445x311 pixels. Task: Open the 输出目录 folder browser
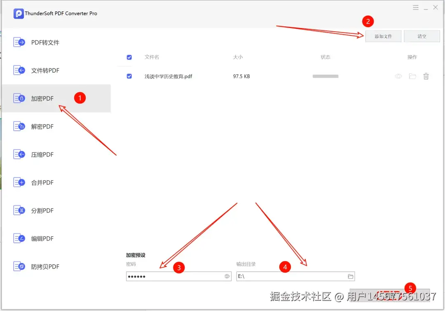coord(350,276)
